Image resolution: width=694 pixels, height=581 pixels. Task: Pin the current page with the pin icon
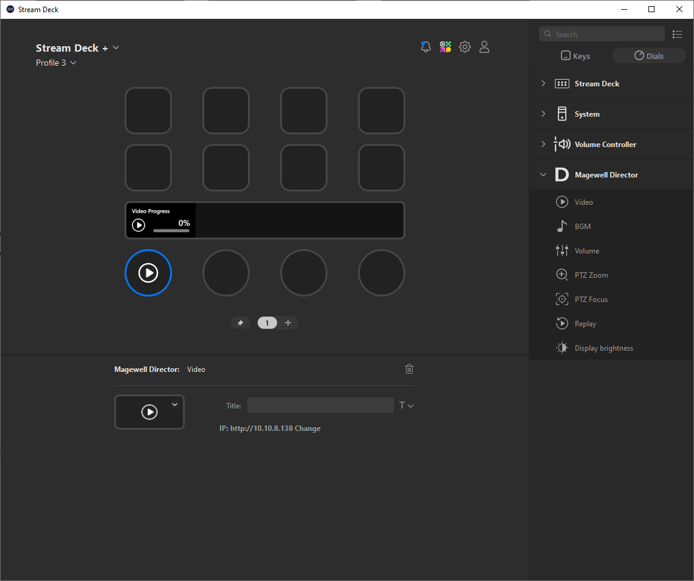click(240, 323)
